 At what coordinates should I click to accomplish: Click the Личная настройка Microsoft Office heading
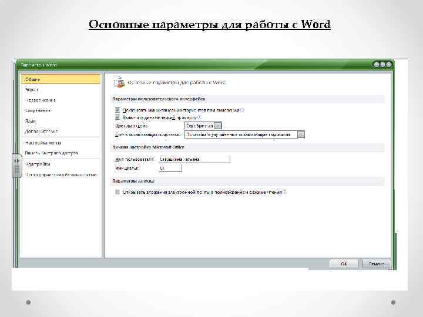[x=149, y=147]
